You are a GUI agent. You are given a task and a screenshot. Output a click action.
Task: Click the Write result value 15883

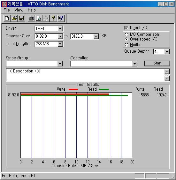pyautogui.click(x=144, y=95)
